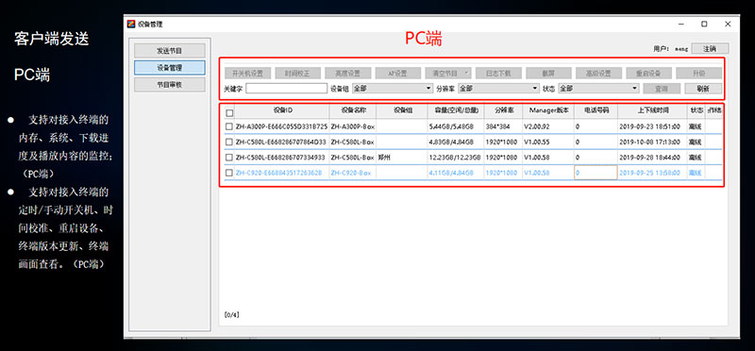
Task: Select the 设备管理 sidebar button
Action: point(170,67)
